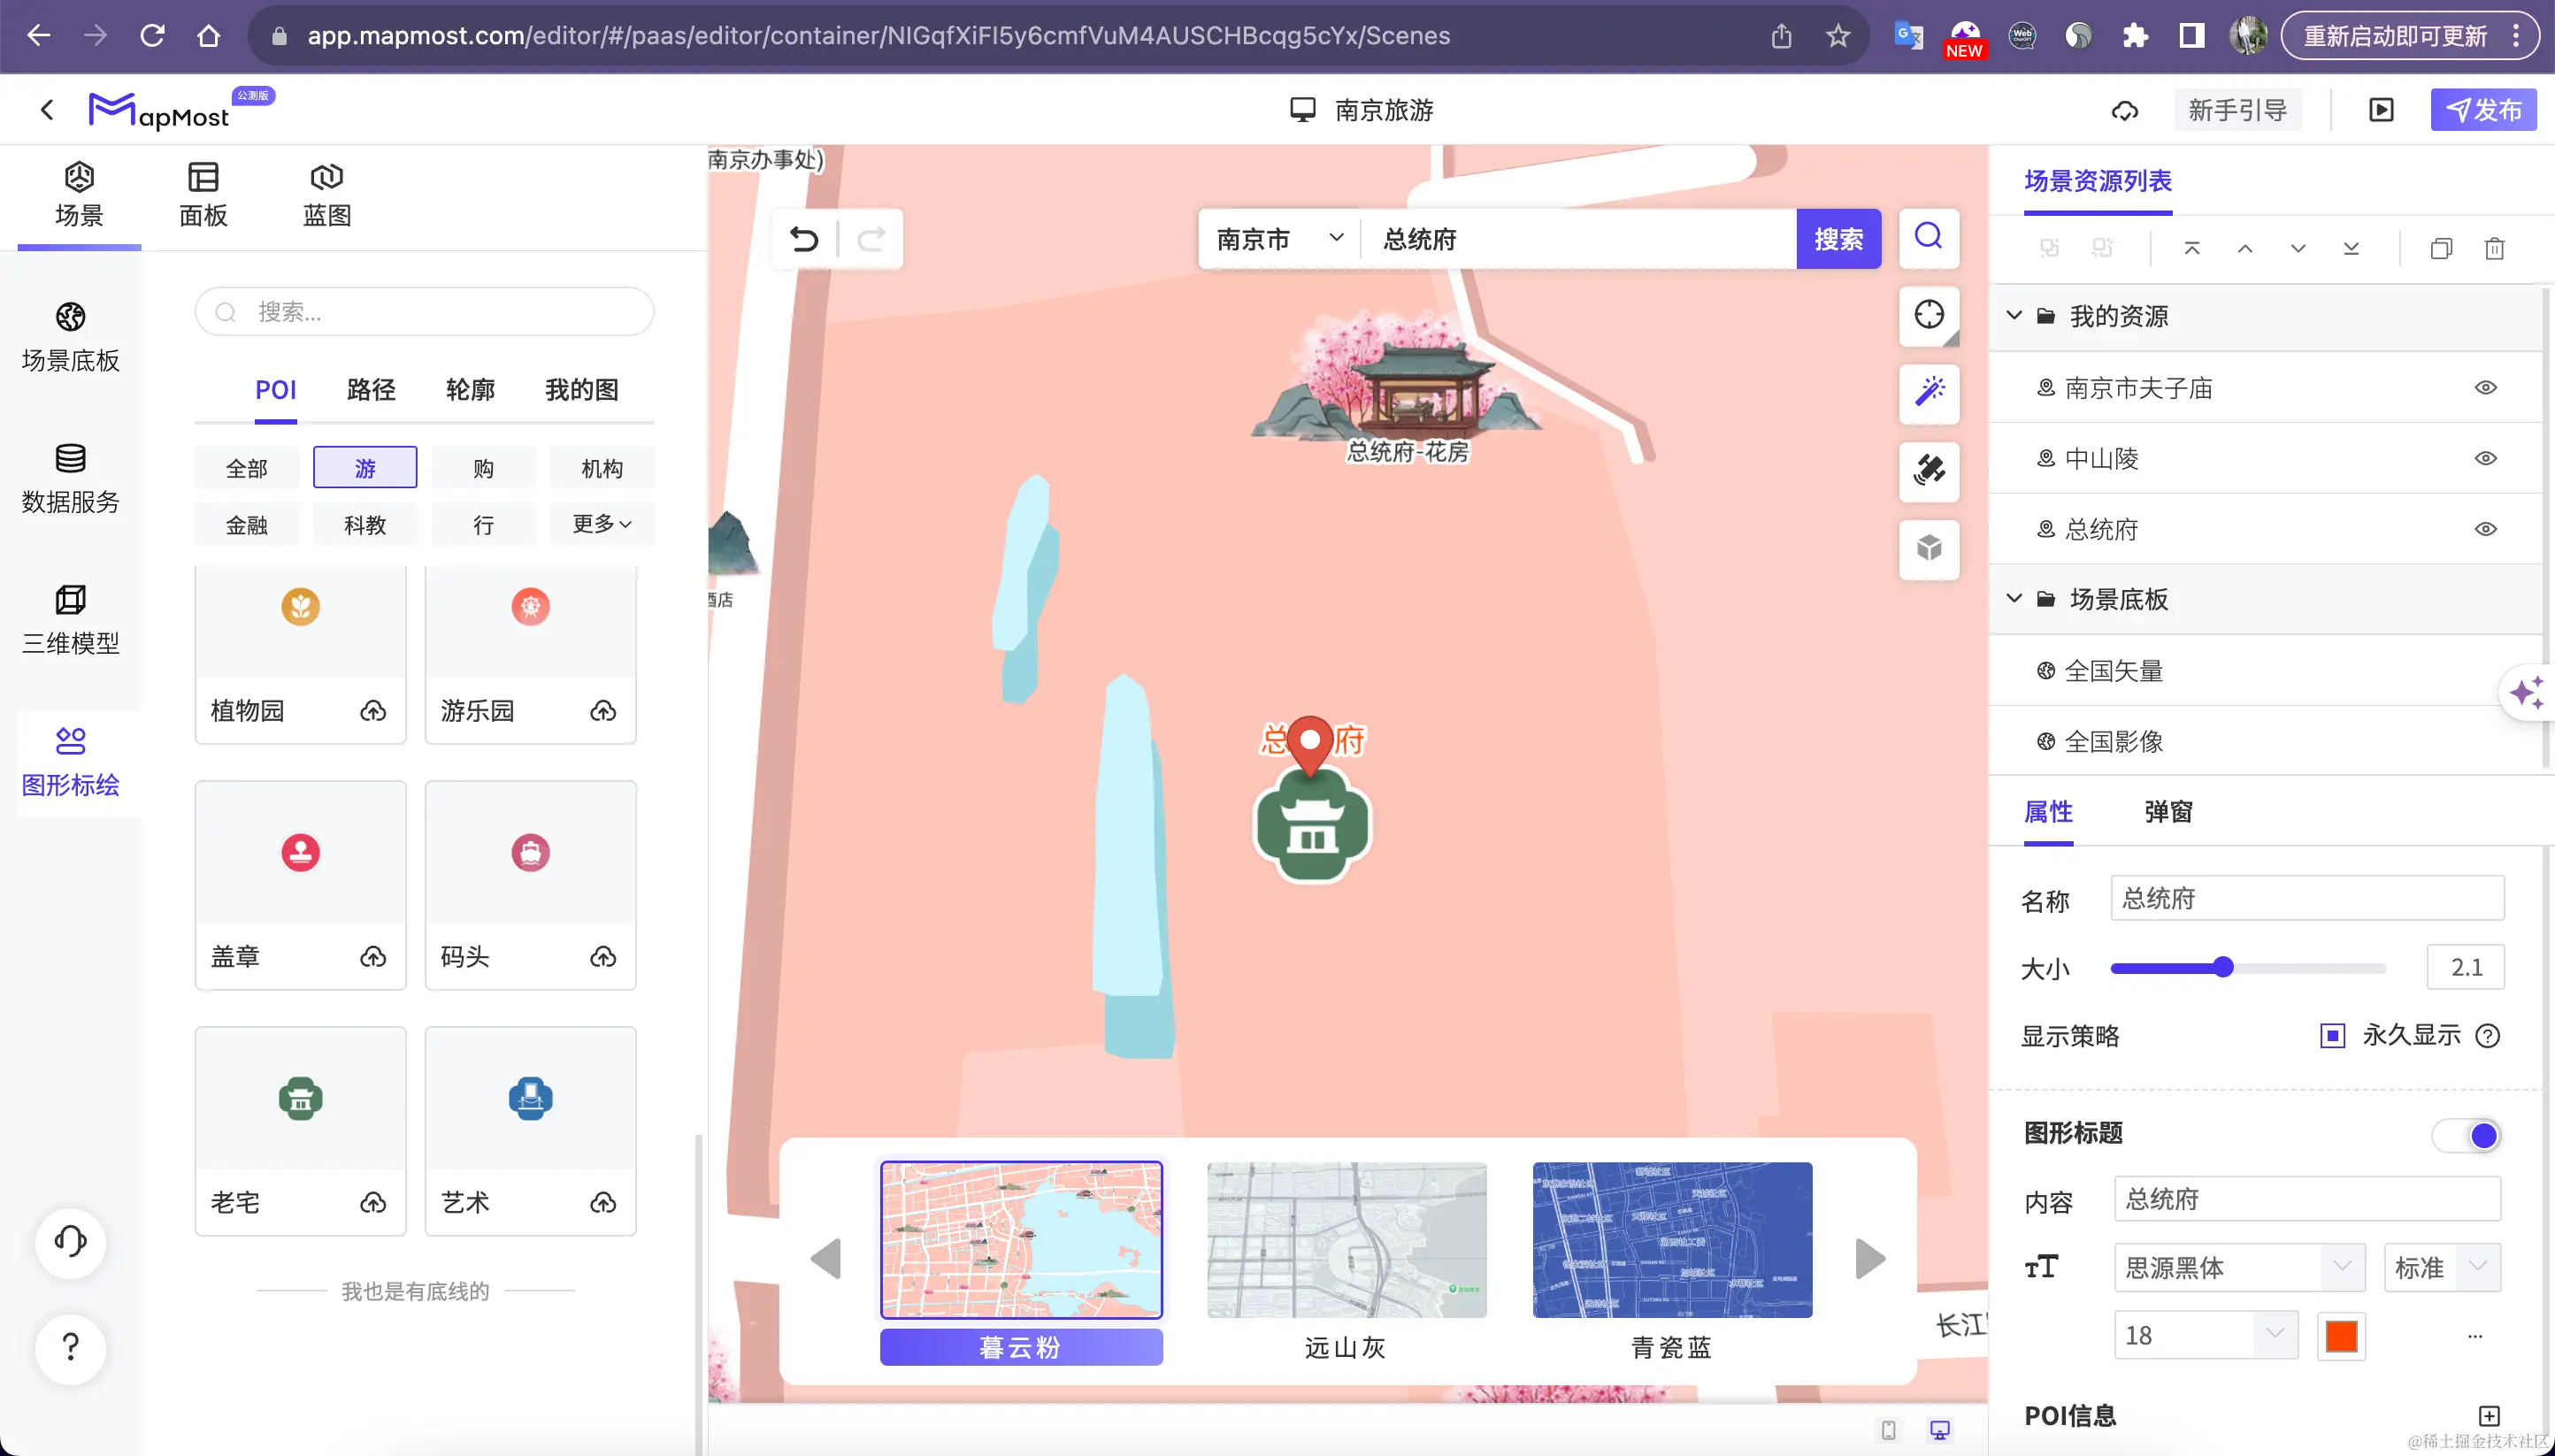The width and height of the screenshot is (2555, 1456).
Task: Click the redo arrow on the map
Action: tap(872, 239)
